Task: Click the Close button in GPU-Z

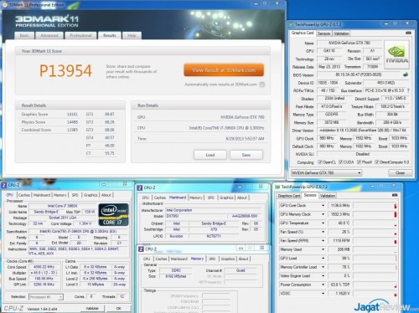Action: 400,173
